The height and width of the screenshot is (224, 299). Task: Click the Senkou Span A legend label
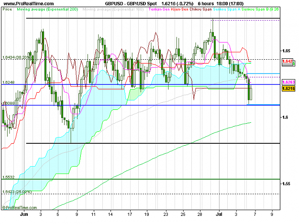(x=227, y=9)
